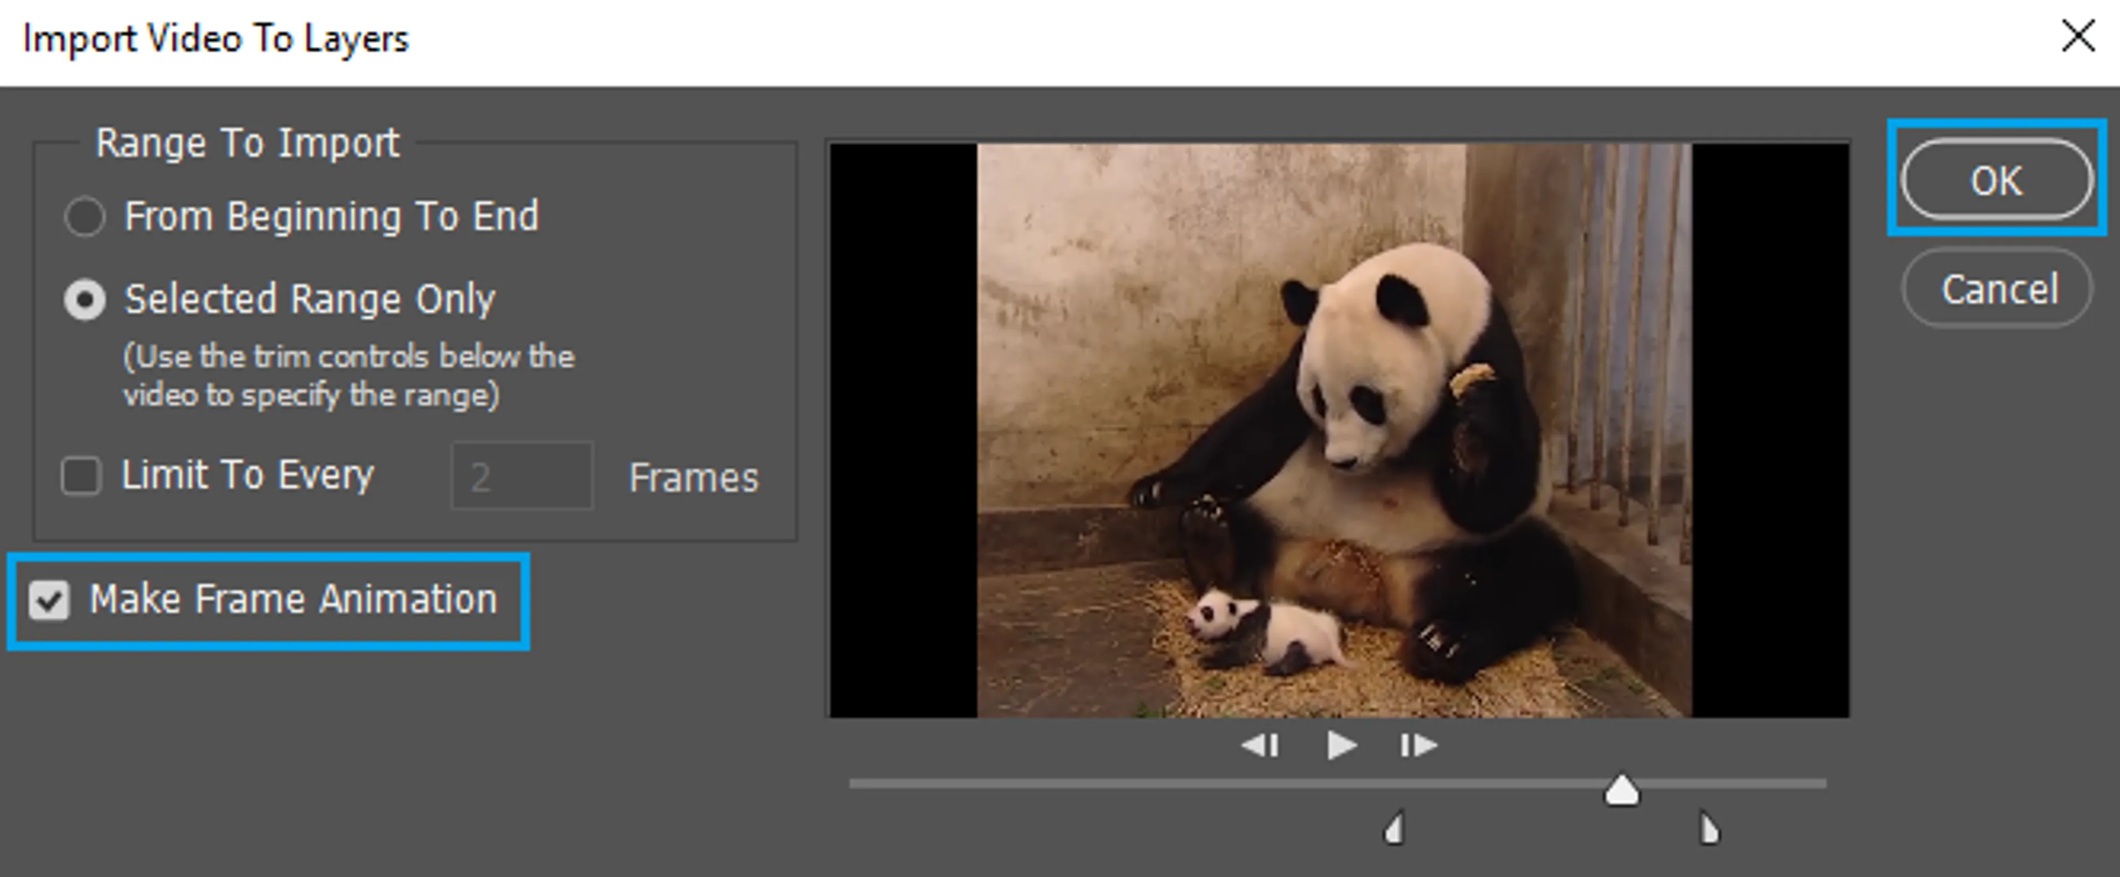Click the Import Video To Layers title

point(216,39)
